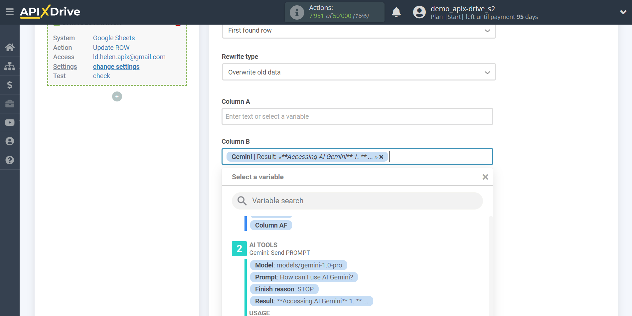This screenshot has width=632, height=316.
Task: Open First found row dropdown
Action: click(x=359, y=31)
